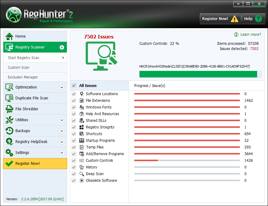Click the Home house icon
268x206 pixels.
(9, 36)
